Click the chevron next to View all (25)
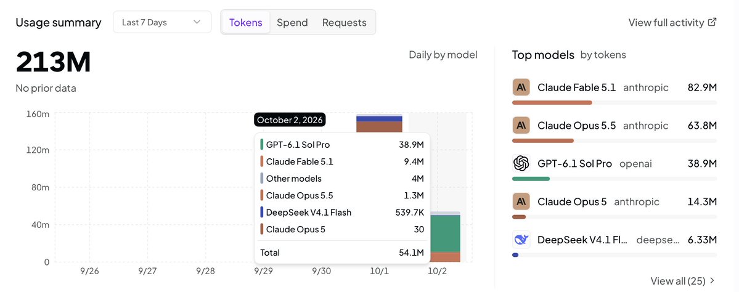 [x=712, y=281]
